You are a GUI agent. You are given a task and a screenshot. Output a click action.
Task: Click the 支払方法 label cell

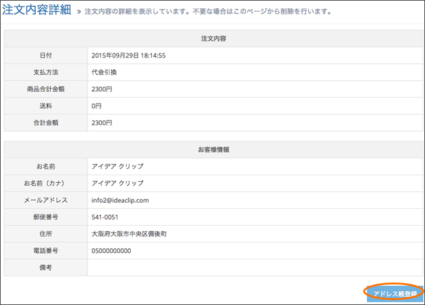pos(46,72)
